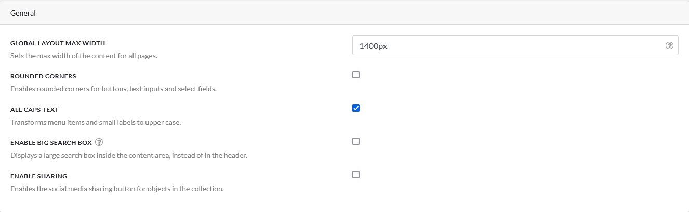Tick the Enable Big Search Box checkbox
Viewport: 689px width, 212px height.
(x=356, y=141)
